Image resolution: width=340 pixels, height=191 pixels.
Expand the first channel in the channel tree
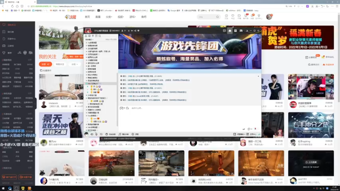[x=87, y=43]
